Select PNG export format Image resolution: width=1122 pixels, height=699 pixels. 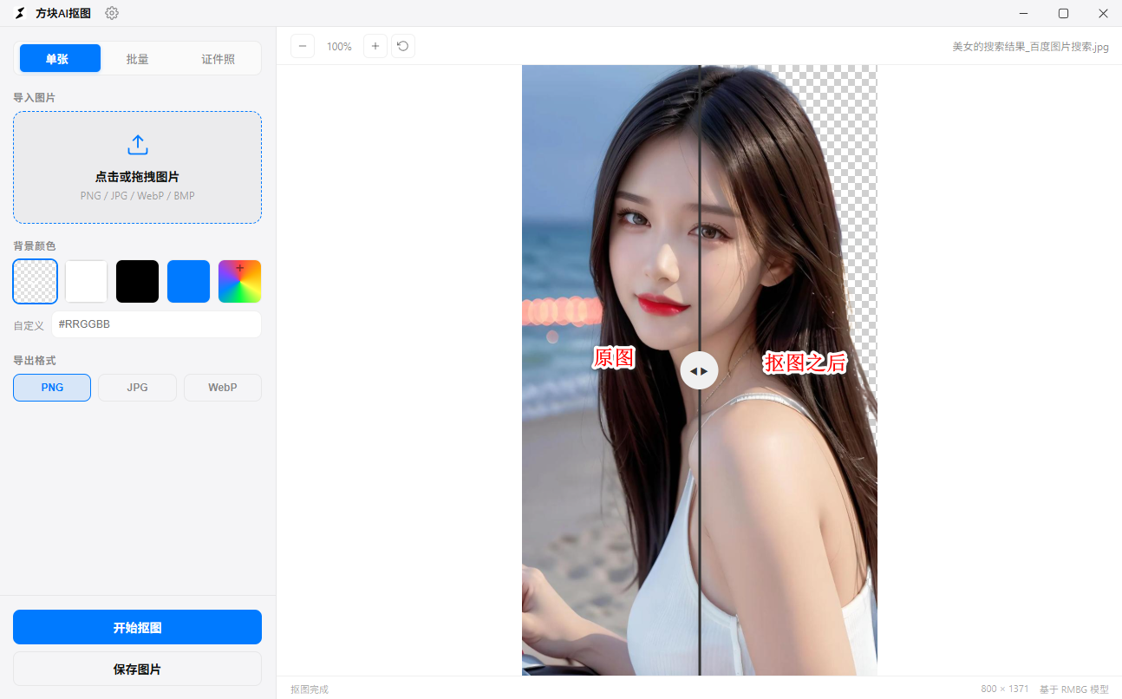(x=52, y=388)
